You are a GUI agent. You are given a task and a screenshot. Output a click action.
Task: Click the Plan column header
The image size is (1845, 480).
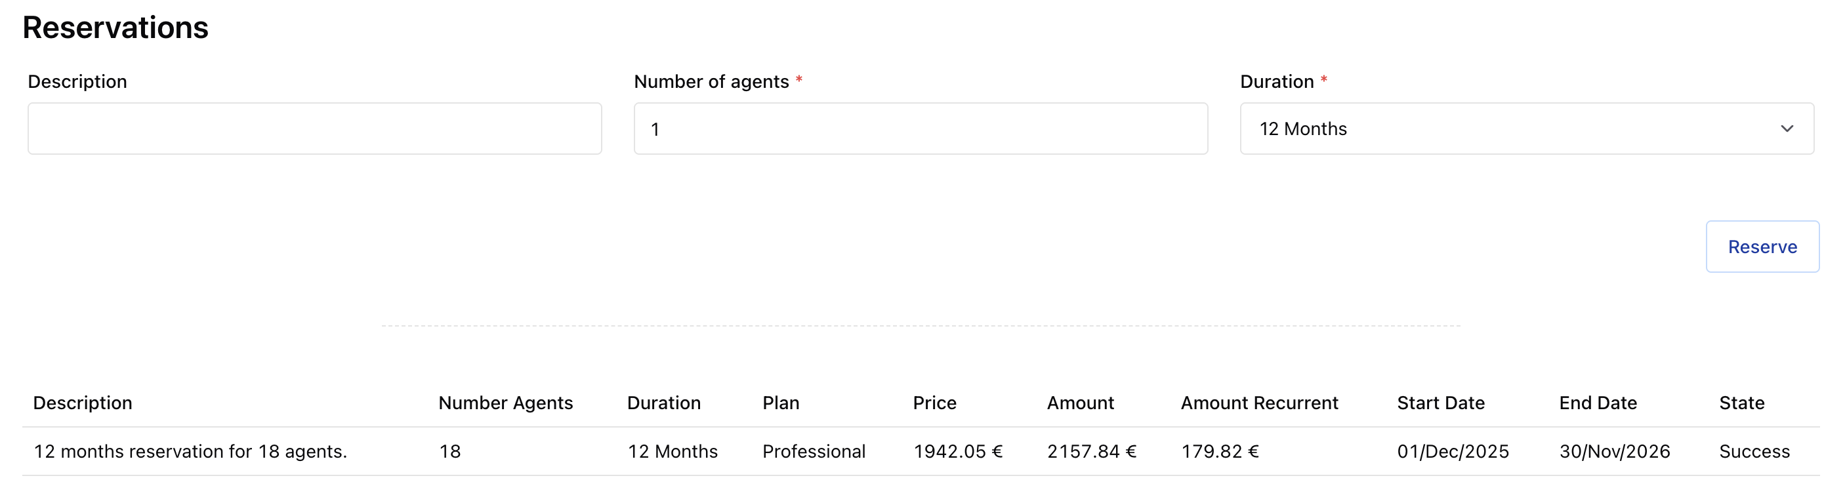pos(781,403)
